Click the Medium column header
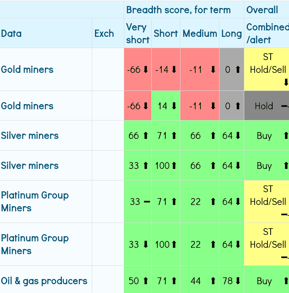The height and width of the screenshot is (293, 289). (x=200, y=33)
